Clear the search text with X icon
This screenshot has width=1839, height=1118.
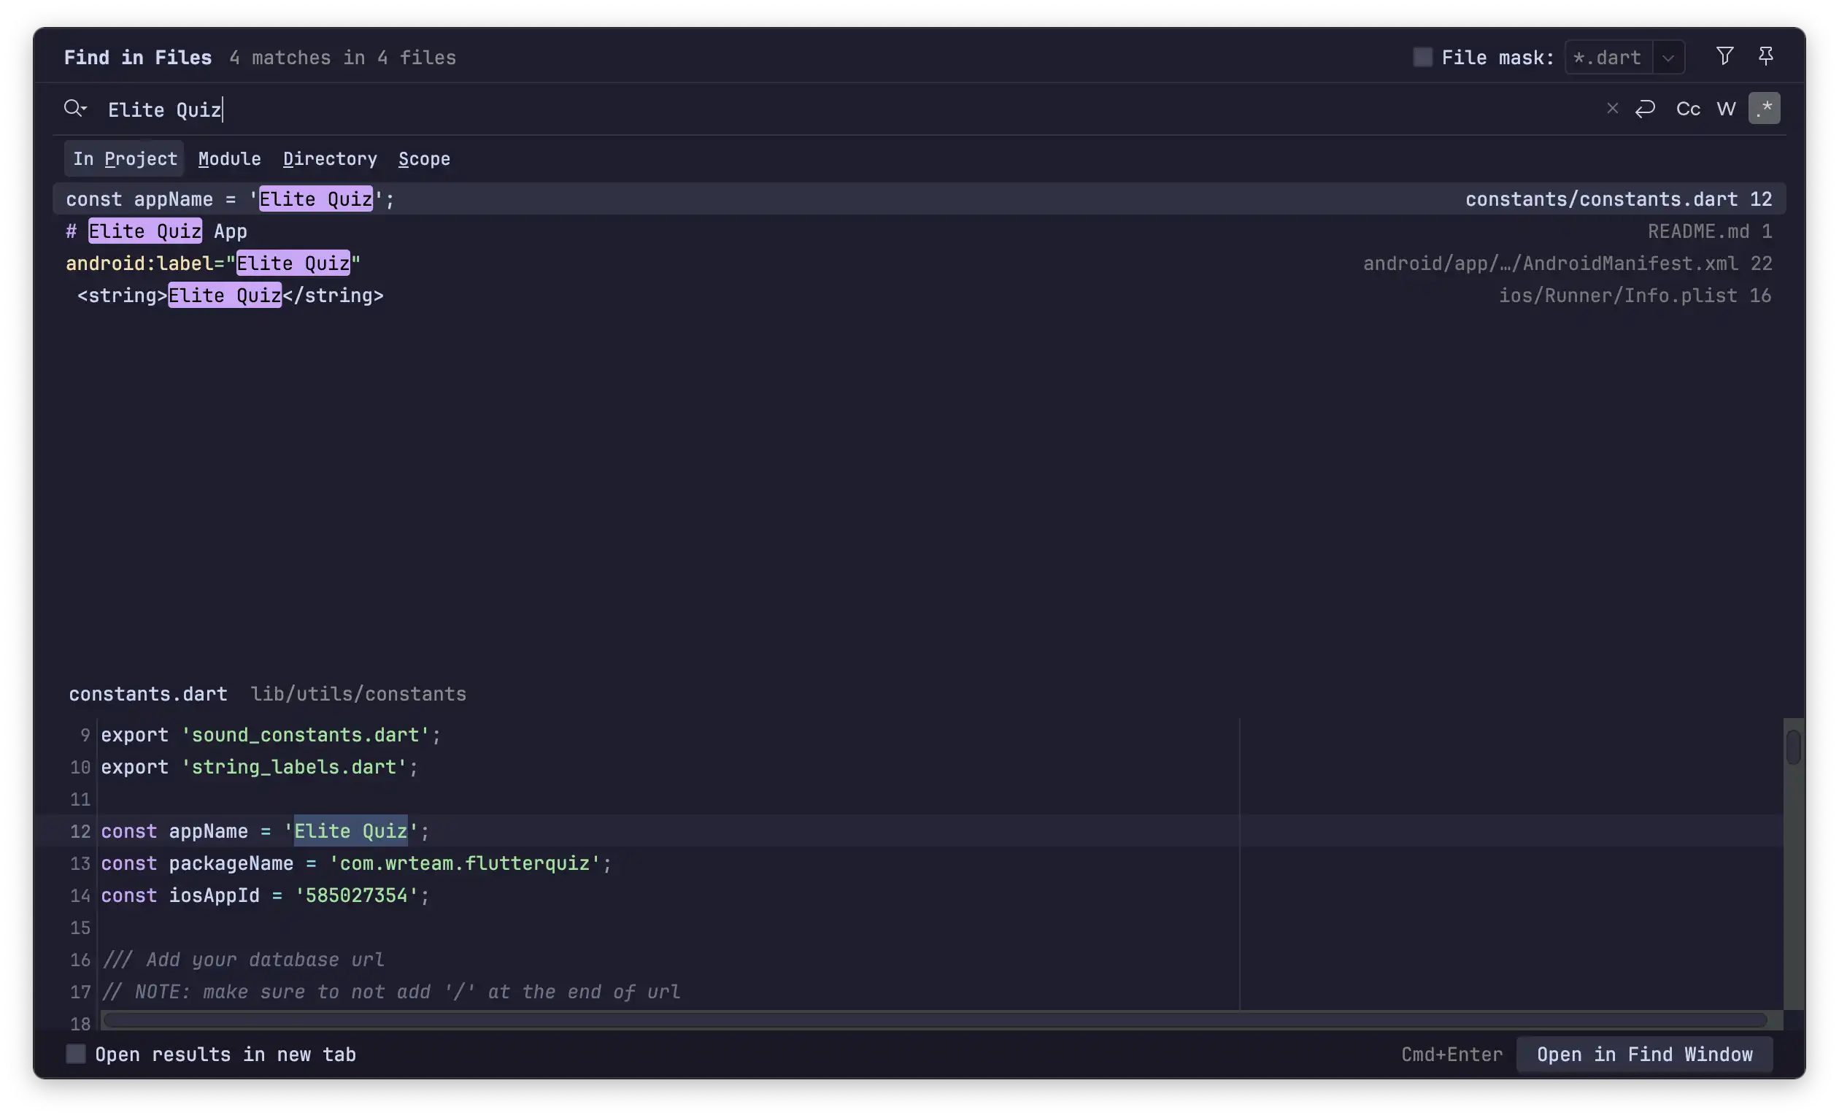[x=1612, y=109]
